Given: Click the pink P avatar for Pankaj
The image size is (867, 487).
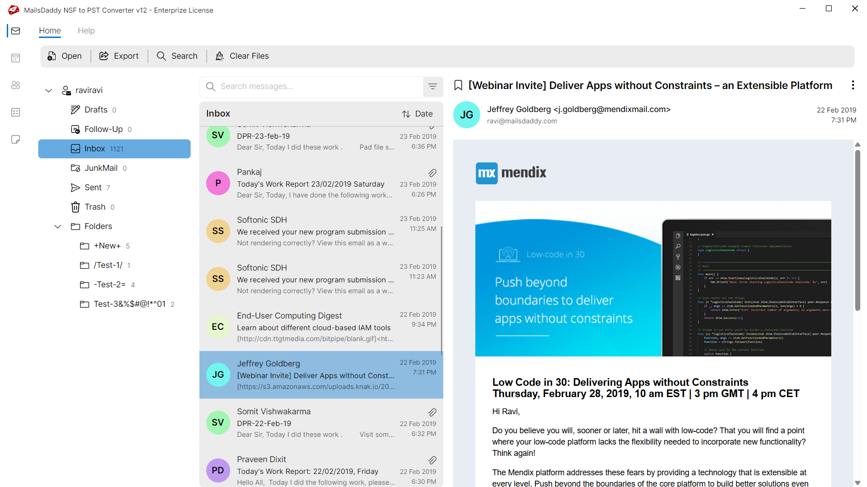Looking at the screenshot, I should [x=218, y=183].
